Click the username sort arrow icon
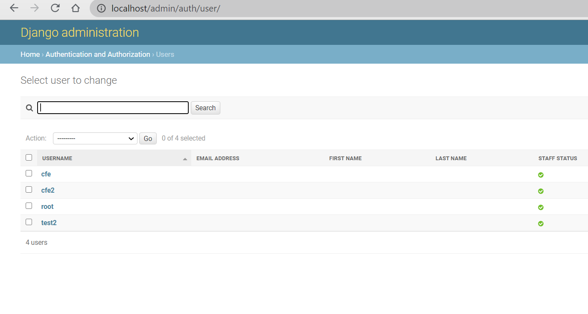This screenshot has height=314, width=588. [x=185, y=159]
